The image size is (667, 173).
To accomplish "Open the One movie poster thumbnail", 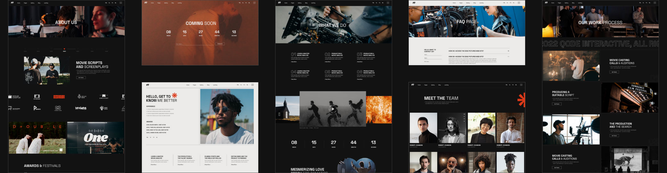I will tap(96, 138).
